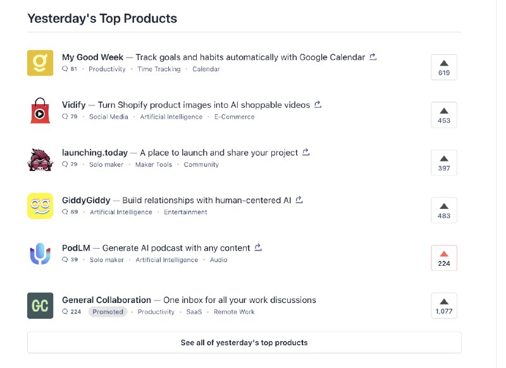Screen dimensions: 506x368
Task: See all of yesterday's top products
Action: click(x=244, y=343)
